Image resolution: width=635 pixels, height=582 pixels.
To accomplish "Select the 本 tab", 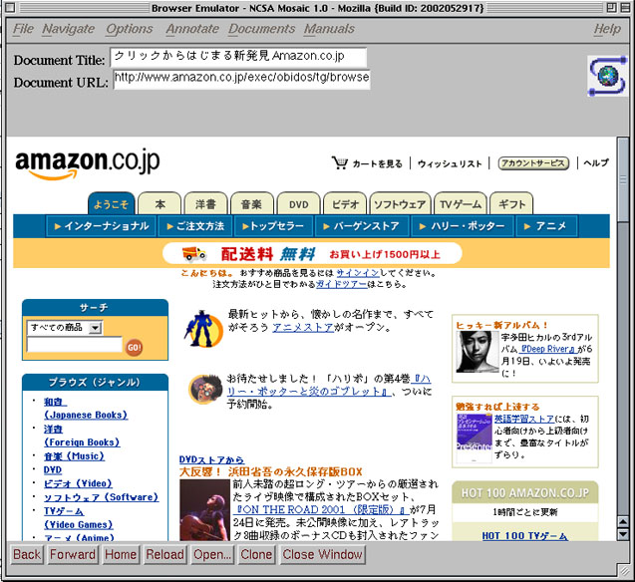I will [x=159, y=203].
